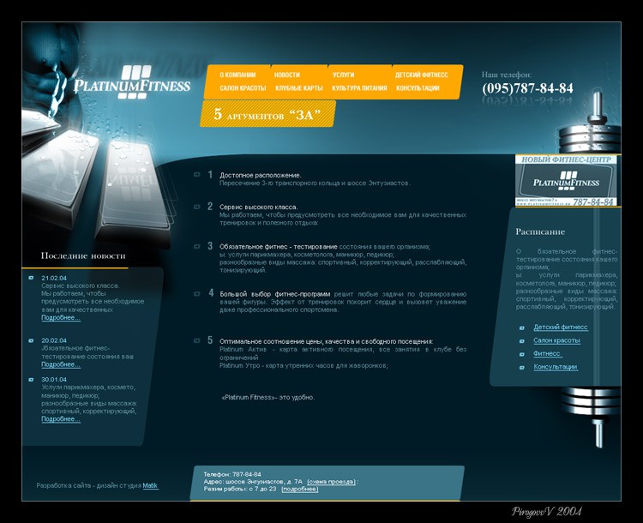Click «Platinum Fitness» - это удобно text
This screenshot has width=643, height=523.
pos(268,398)
